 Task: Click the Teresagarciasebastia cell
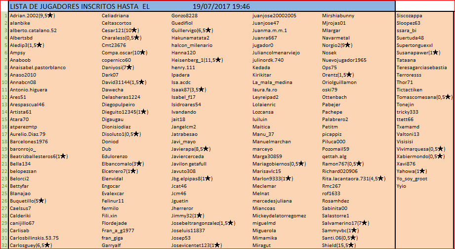[421, 67]
